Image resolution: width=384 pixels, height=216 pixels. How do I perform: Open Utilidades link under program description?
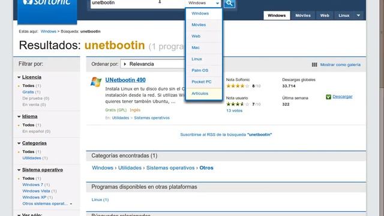[121, 118]
